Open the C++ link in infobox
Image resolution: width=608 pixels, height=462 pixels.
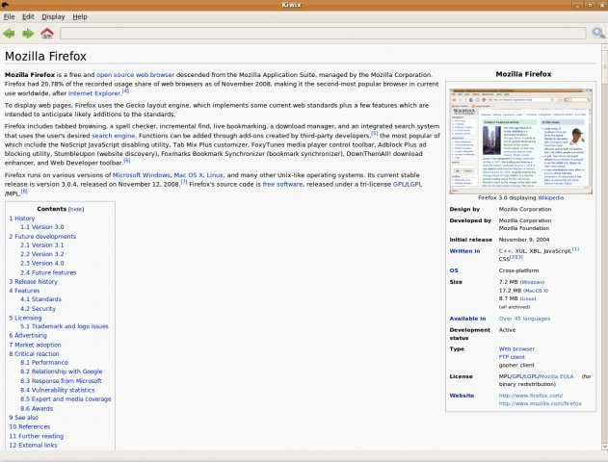point(505,251)
